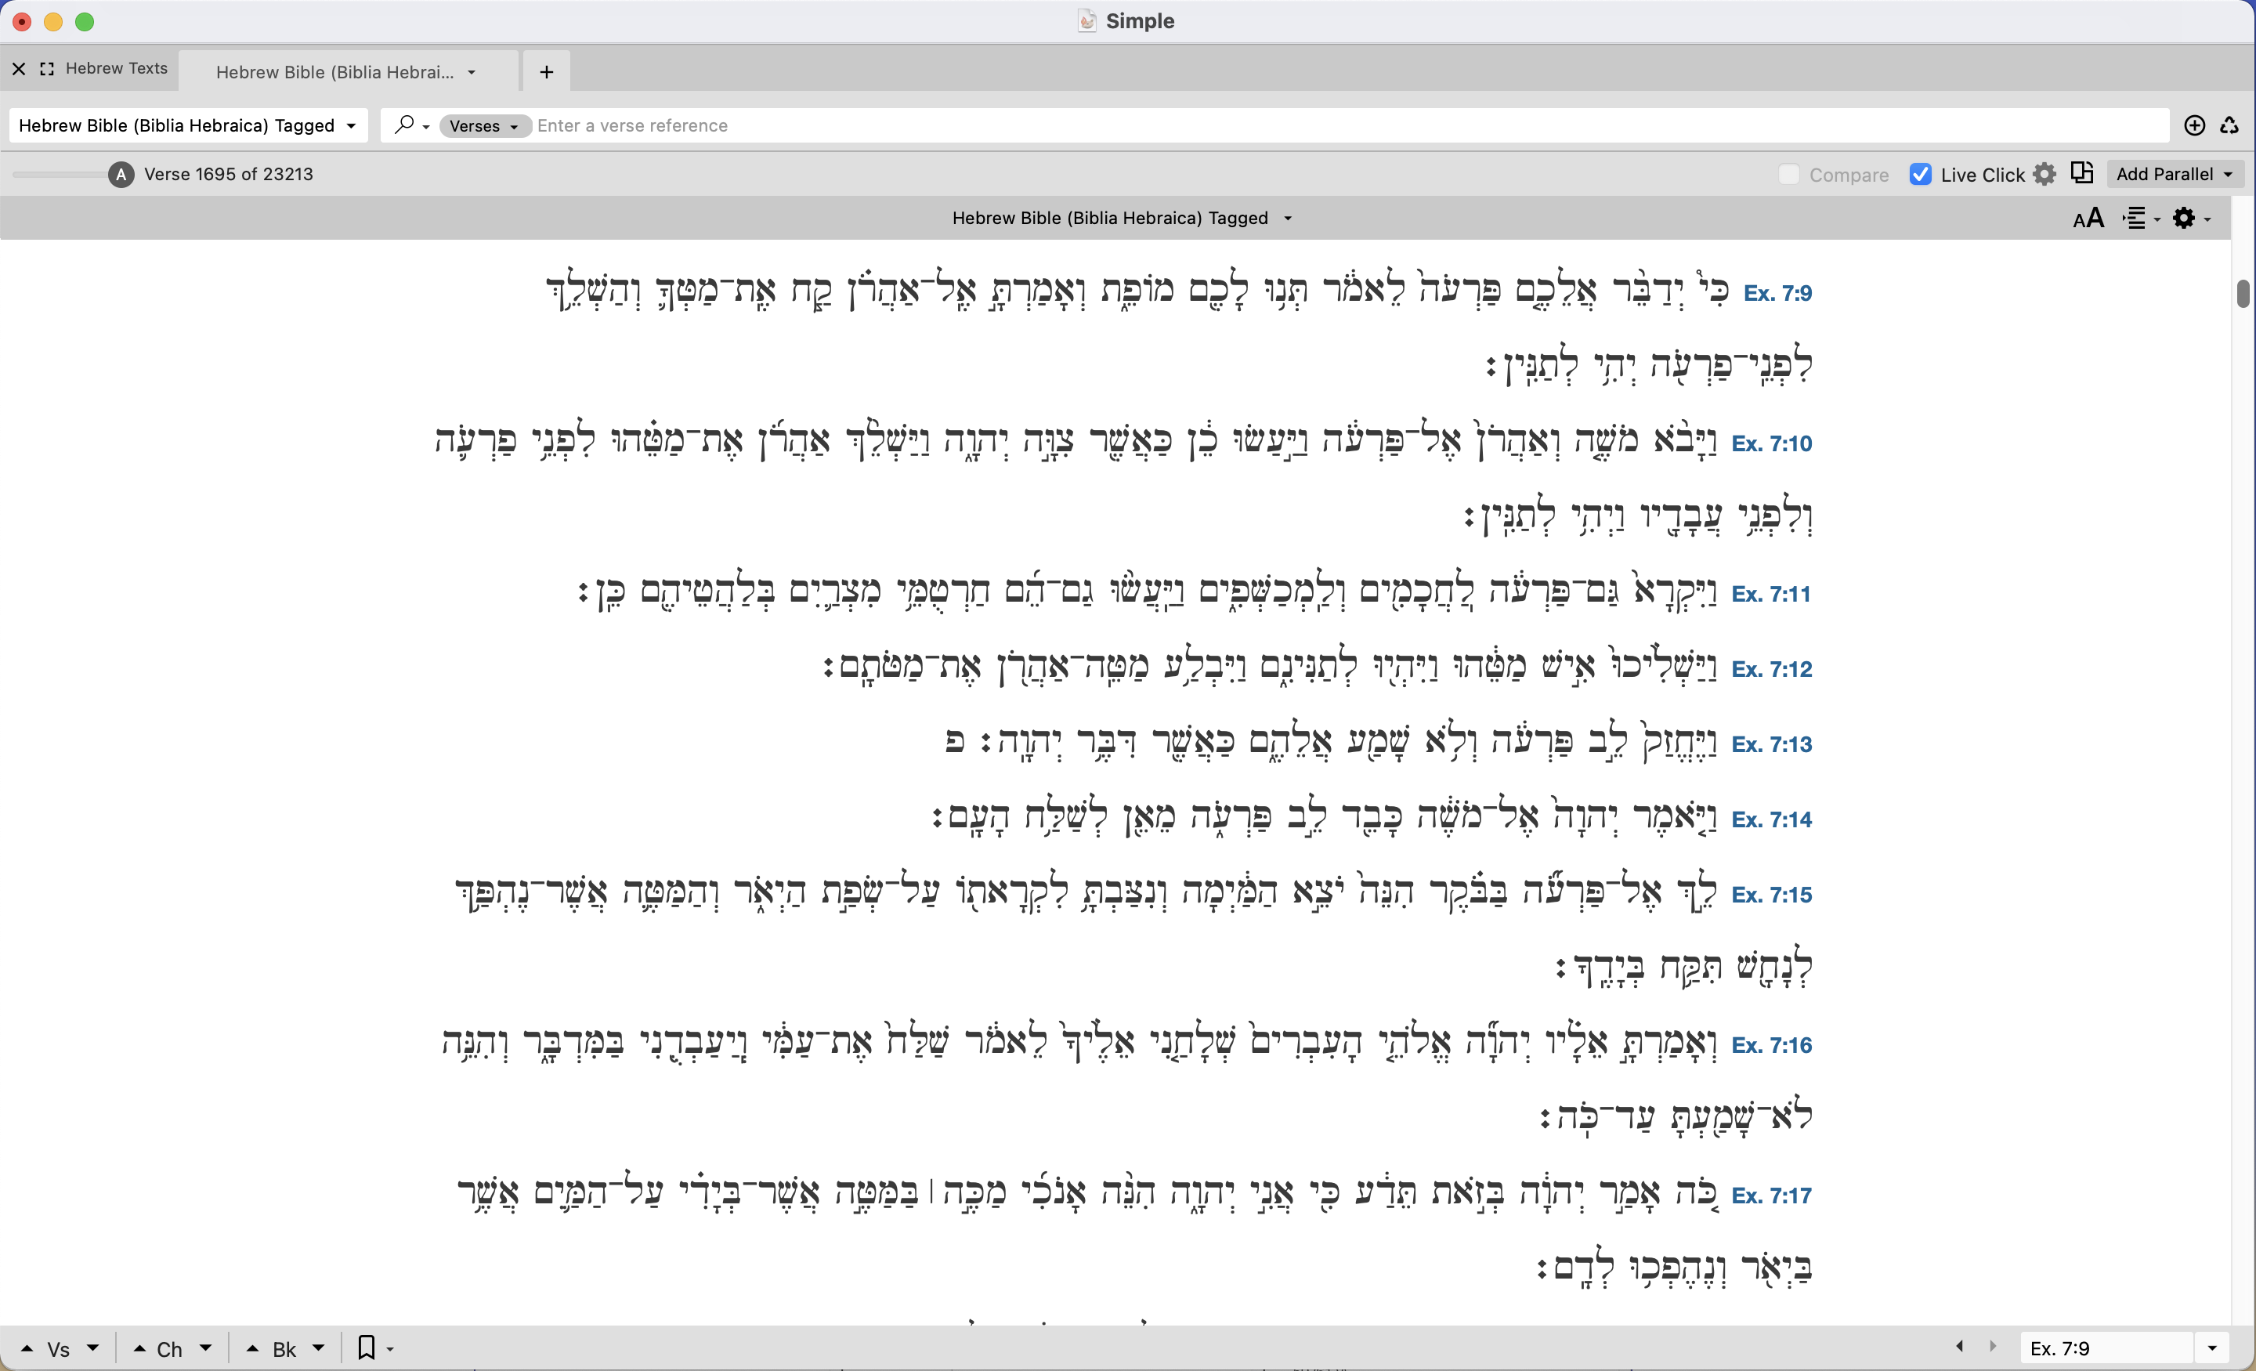Open Live Click settings gear
The height and width of the screenshot is (1371, 2256).
[2044, 174]
